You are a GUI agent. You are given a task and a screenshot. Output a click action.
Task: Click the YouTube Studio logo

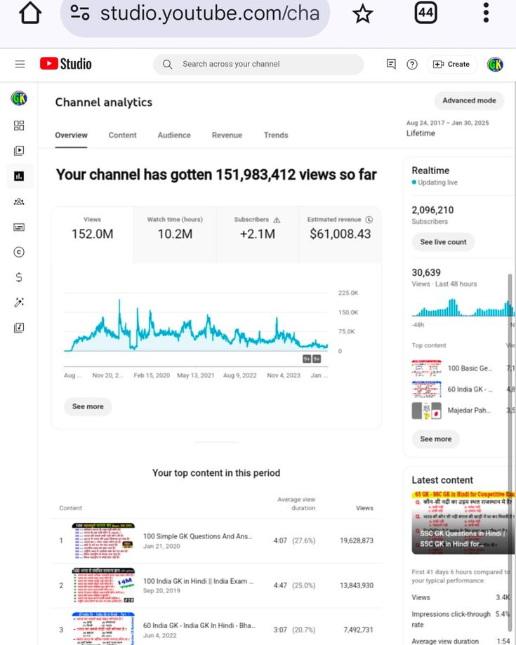click(x=66, y=64)
